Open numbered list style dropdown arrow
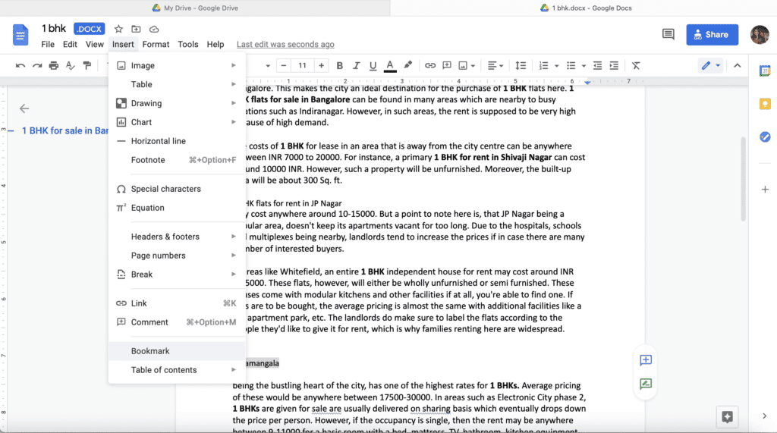The width and height of the screenshot is (777, 433). [x=556, y=66]
